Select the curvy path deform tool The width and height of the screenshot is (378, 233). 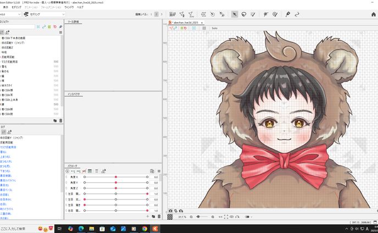pyautogui.click(x=297, y=14)
